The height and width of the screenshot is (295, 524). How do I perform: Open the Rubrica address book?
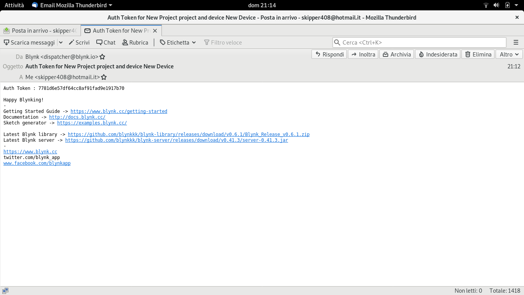pyautogui.click(x=135, y=43)
